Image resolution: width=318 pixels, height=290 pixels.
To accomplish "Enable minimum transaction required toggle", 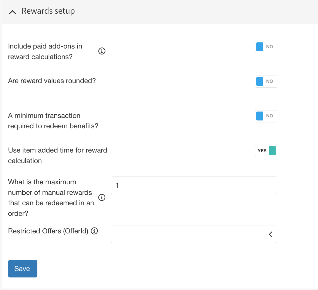I will click(x=266, y=116).
